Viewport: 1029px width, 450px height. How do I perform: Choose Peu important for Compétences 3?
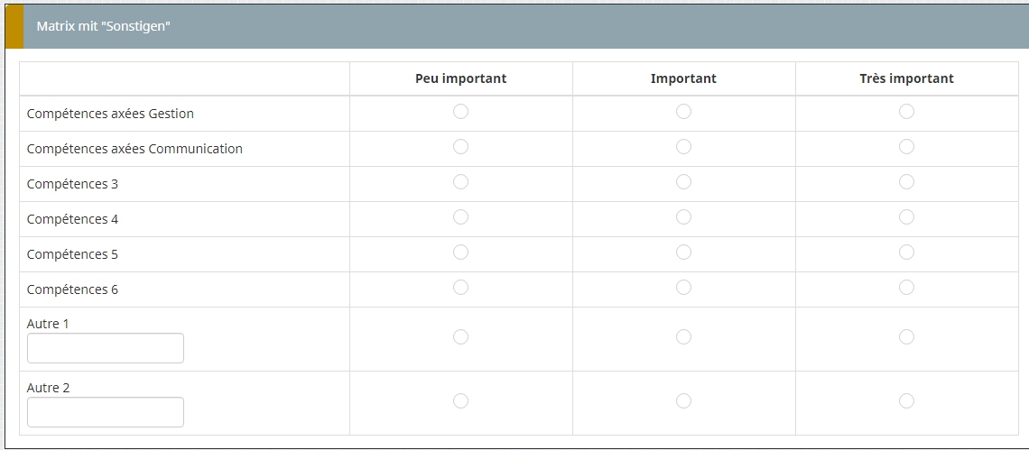tap(460, 182)
